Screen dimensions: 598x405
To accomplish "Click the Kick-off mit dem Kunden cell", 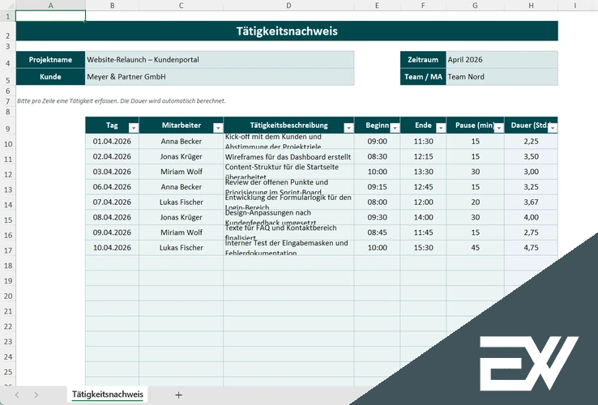I will [x=288, y=142].
